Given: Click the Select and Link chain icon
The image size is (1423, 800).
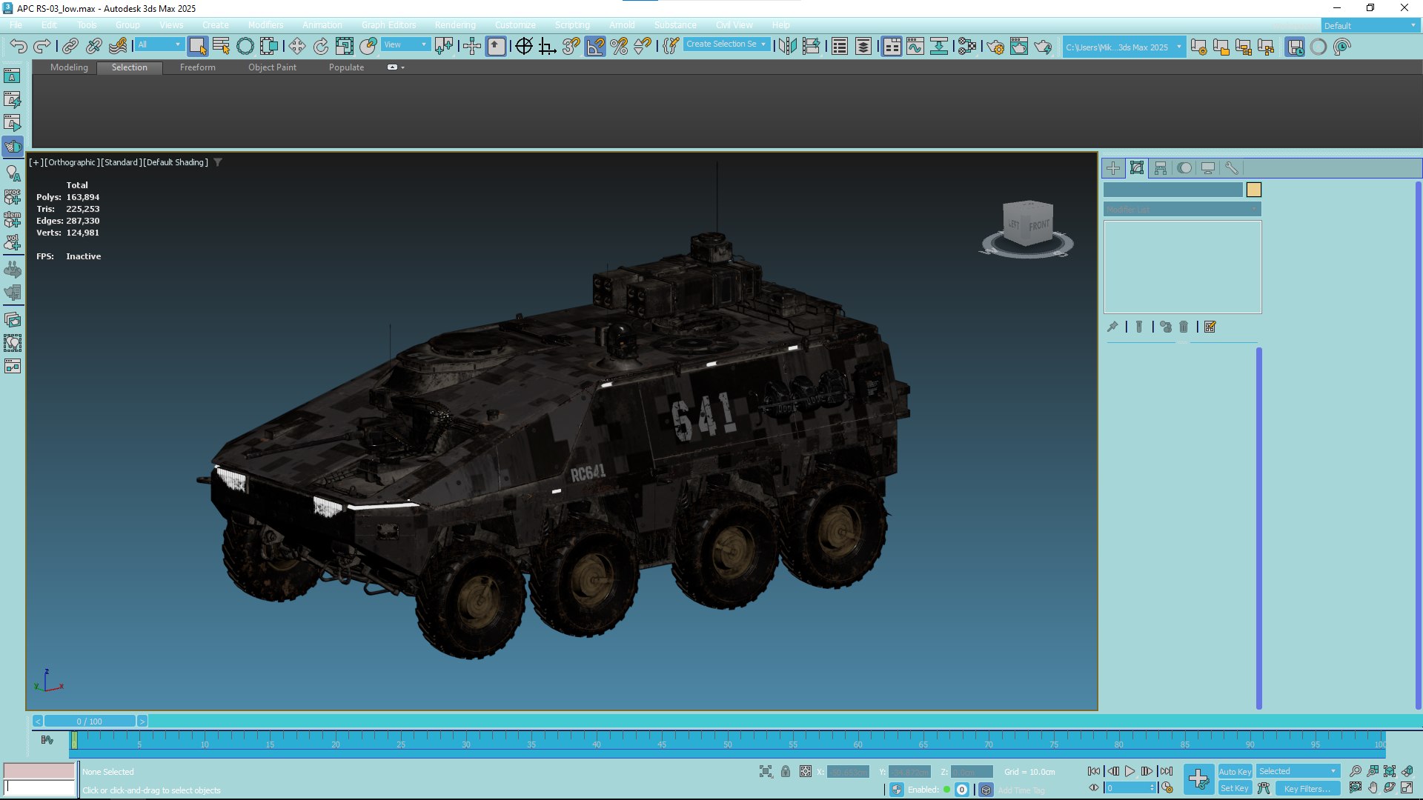Looking at the screenshot, I should click(x=70, y=47).
